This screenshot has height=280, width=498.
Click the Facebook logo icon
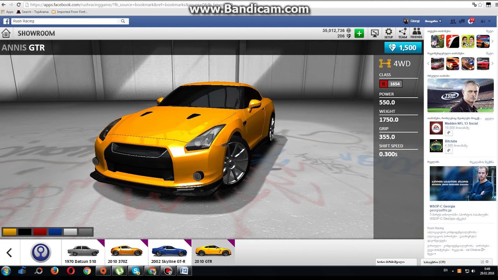tap(6, 21)
